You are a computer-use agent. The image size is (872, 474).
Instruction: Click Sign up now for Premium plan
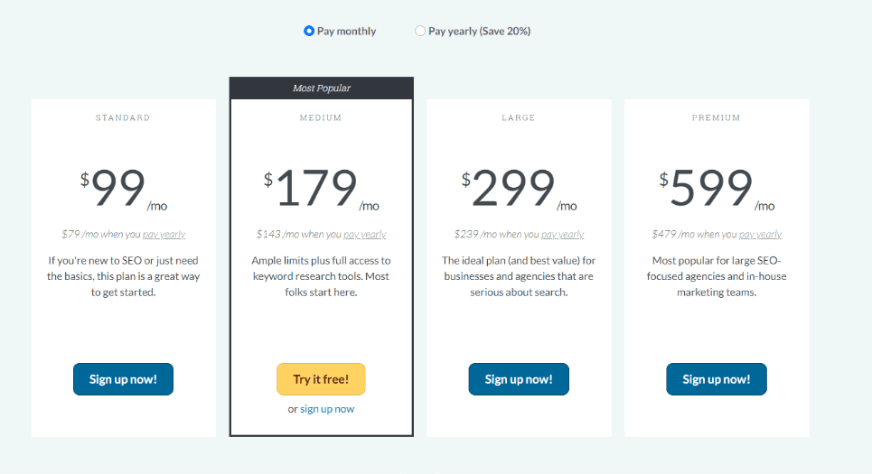717,379
